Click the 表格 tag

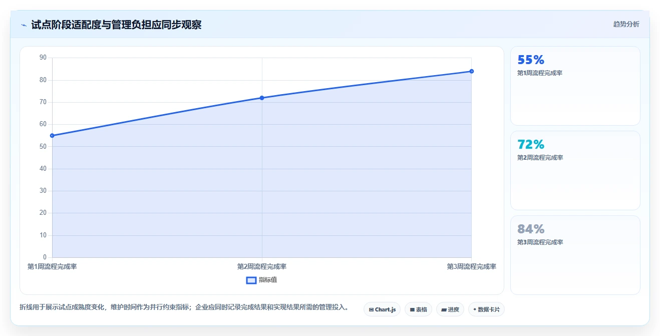tap(418, 309)
